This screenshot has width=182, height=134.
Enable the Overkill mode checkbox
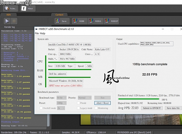coord(41,108)
